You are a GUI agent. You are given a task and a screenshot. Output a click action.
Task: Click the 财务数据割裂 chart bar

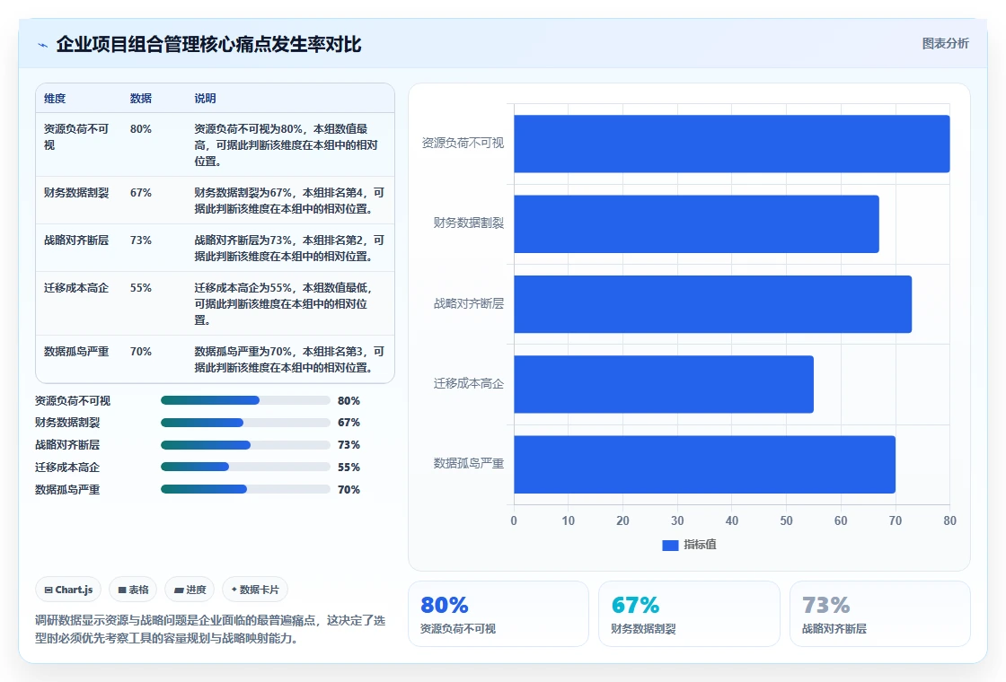click(x=696, y=223)
